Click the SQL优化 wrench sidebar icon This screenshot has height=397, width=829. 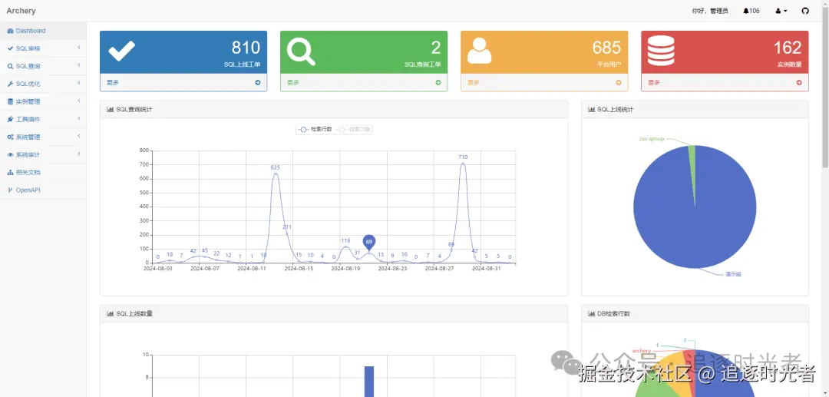click(10, 84)
